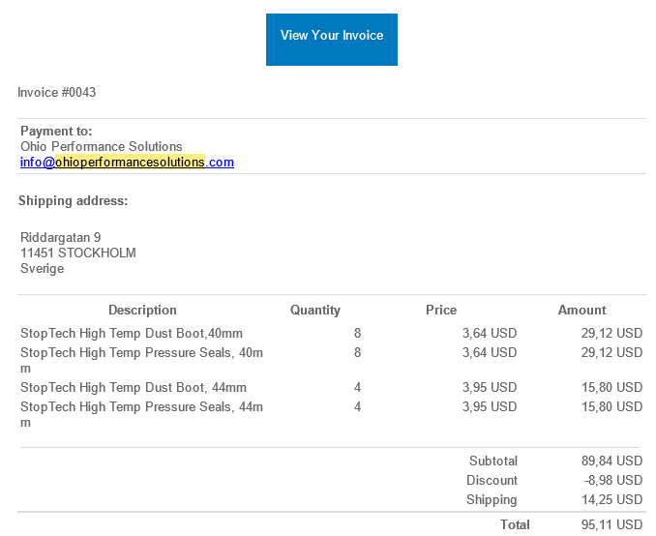The image size is (656, 536).
Task: Click the StopTech High Temp Dust Boot, 44mm item
Action: tap(134, 387)
